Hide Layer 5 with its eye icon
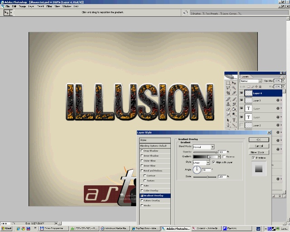This screenshot has width=290, height=232. pyautogui.click(x=242, y=100)
